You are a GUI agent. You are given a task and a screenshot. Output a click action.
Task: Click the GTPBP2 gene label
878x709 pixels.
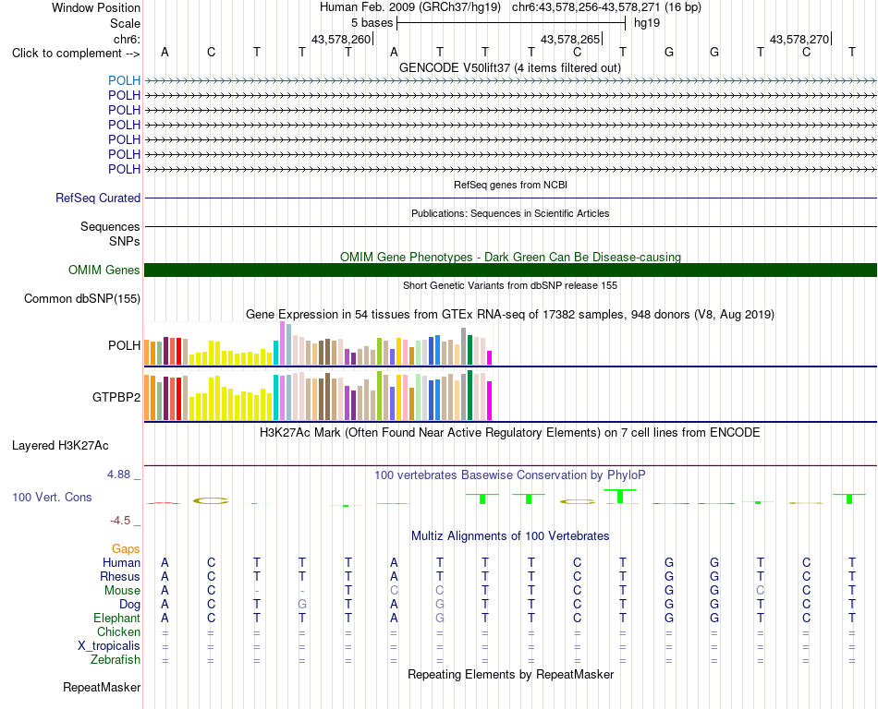click(x=116, y=397)
